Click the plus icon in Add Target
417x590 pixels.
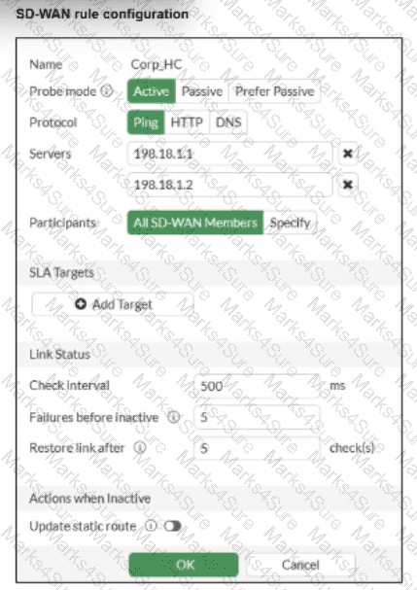click(x=81, y=303)
